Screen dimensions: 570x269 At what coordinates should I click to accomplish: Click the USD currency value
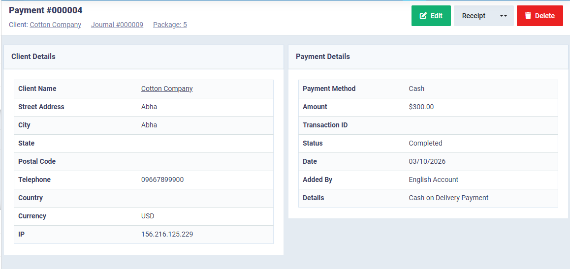(x=149, y=216)
